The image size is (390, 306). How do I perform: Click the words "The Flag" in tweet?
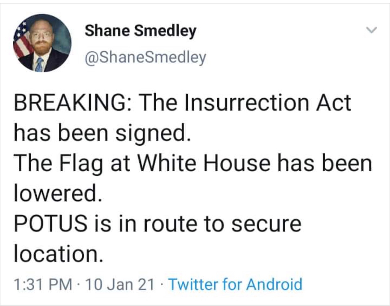coord(58,163)
